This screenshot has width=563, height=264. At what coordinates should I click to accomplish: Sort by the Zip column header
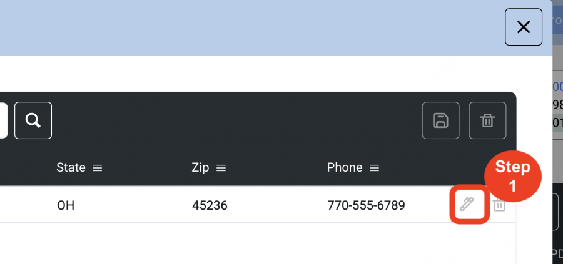[x=200, y=167]
